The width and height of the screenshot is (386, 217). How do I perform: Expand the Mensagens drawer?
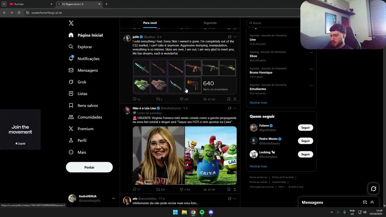pos(372,202)
